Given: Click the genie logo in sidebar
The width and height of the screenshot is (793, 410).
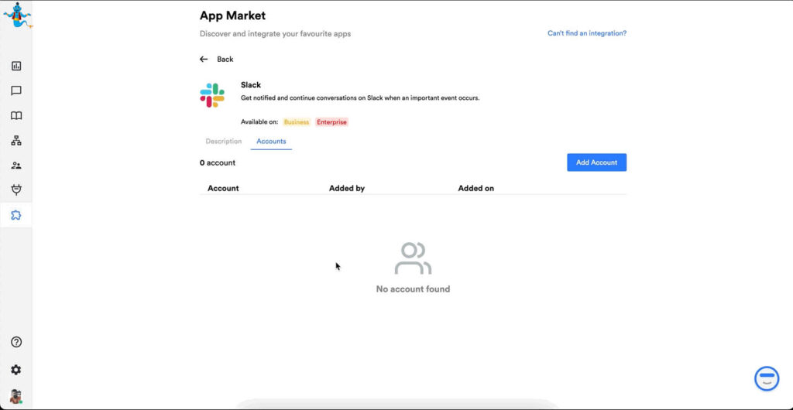Looking at the screenshot, I should (x=16, y=15).
